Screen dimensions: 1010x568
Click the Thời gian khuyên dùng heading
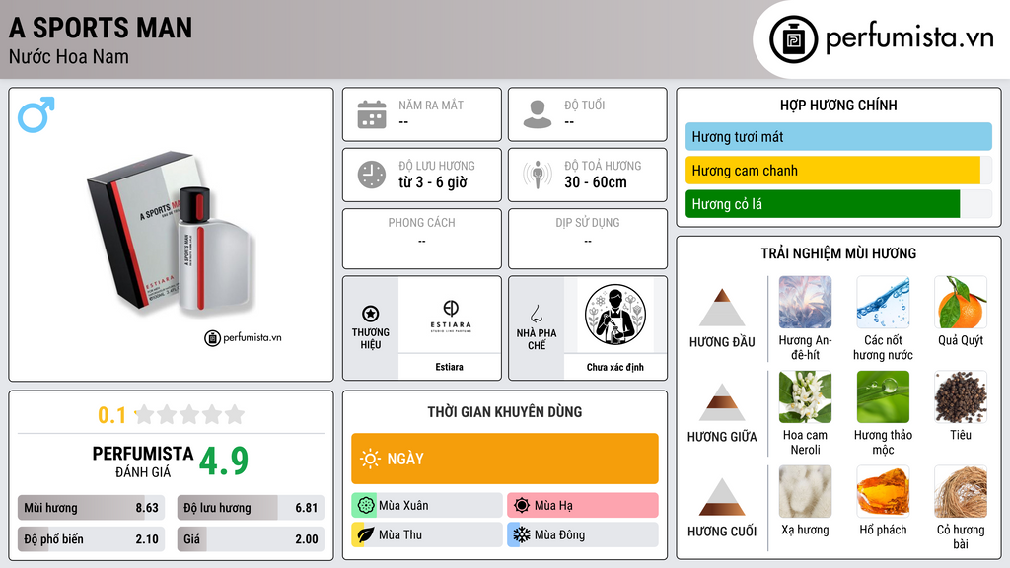(x=505, y=411)
